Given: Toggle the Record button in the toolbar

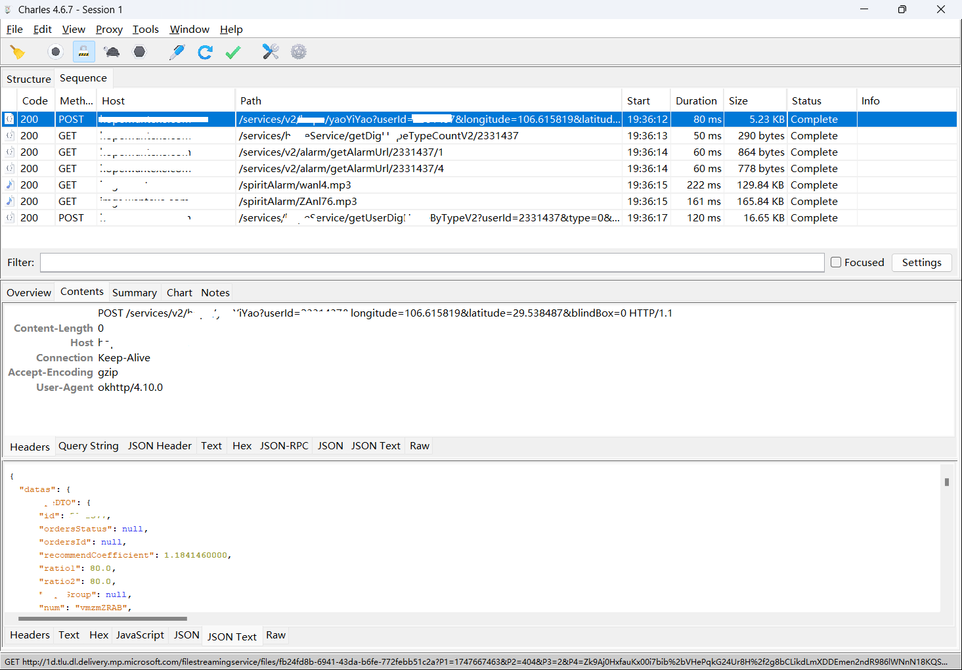Looking at the screenshot, I should tap(55, 52).
